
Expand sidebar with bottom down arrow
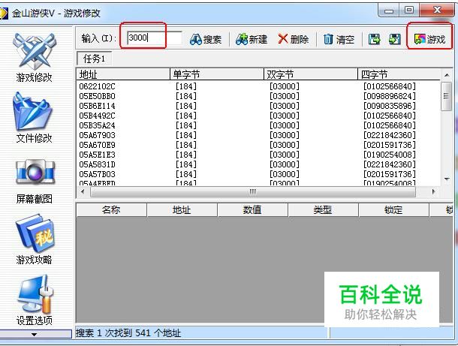35,334
